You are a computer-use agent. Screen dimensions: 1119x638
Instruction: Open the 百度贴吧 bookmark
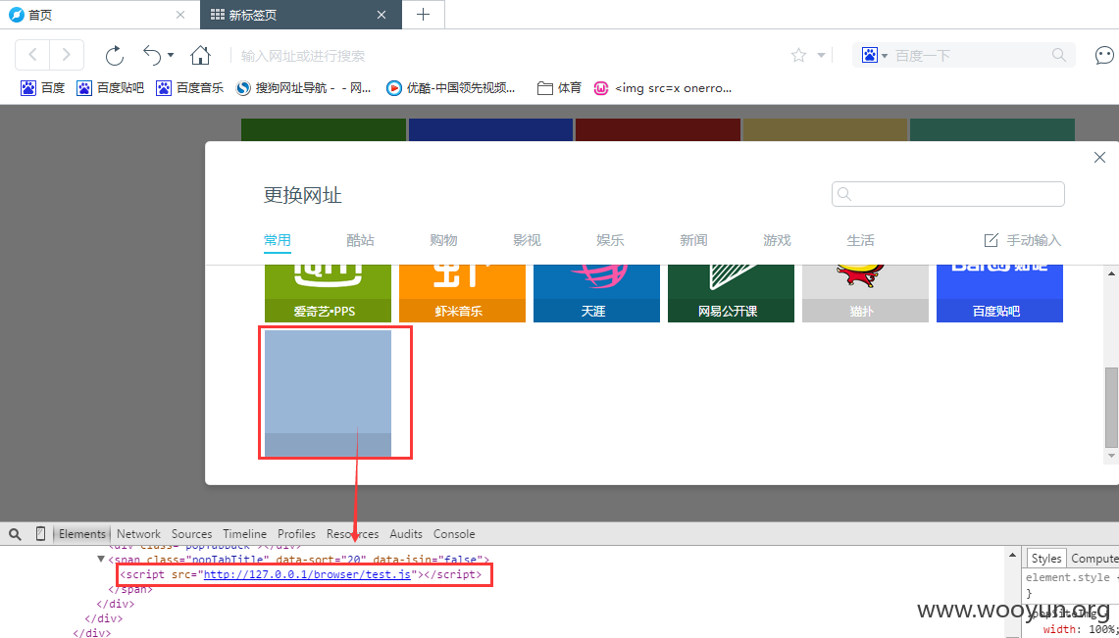111,87
